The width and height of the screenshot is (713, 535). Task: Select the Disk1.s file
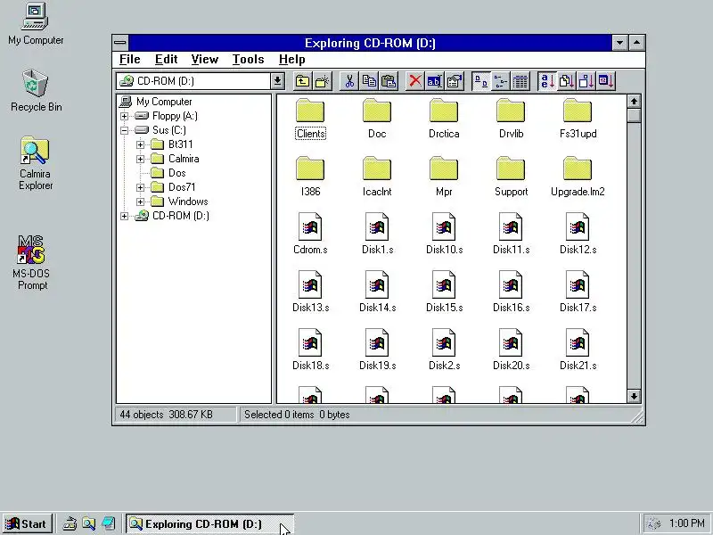(377, 235)
